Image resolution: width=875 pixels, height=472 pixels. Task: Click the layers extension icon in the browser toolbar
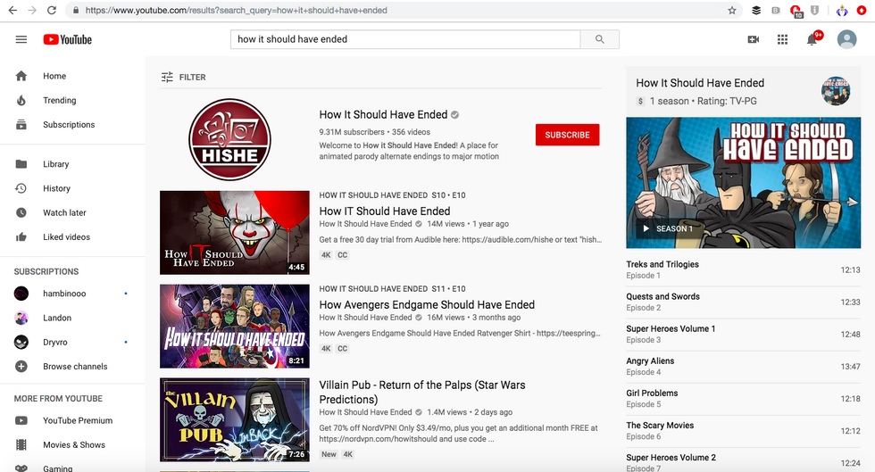756,10
